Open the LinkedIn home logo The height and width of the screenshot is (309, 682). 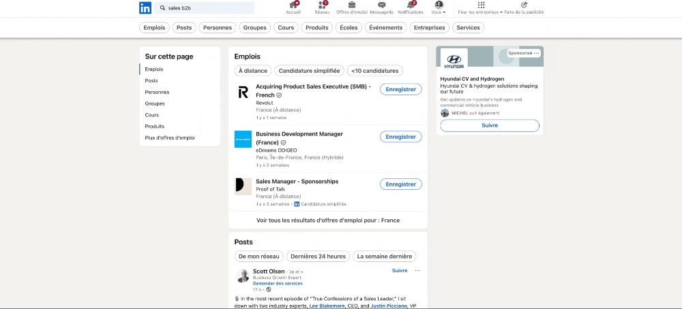tap(145, 7)
